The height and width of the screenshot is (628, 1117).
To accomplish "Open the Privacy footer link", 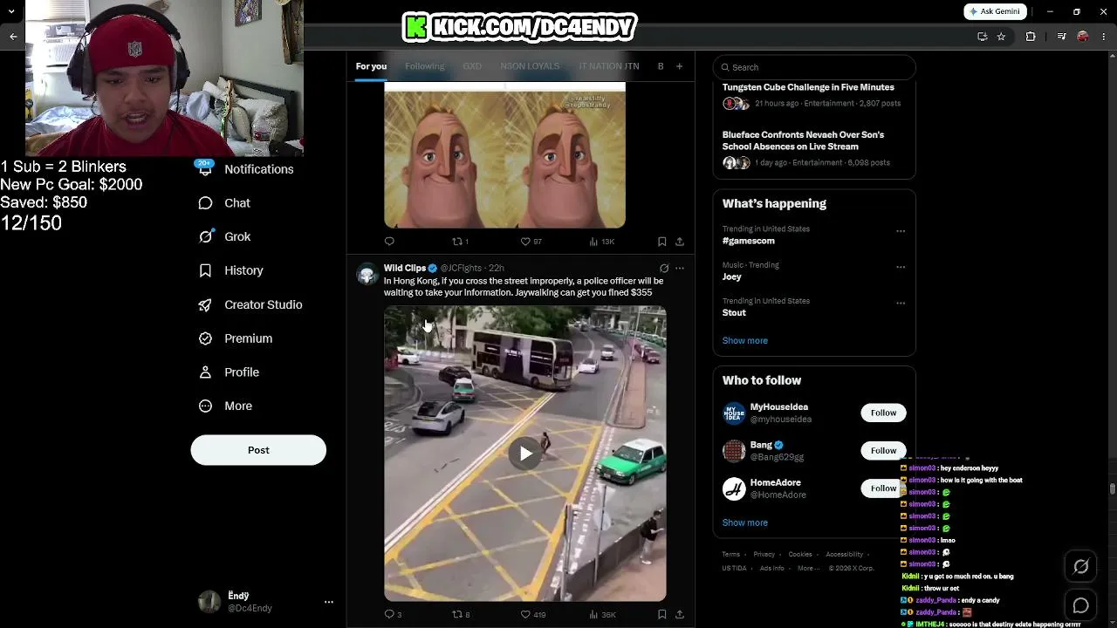I will [x=764, y=554].
